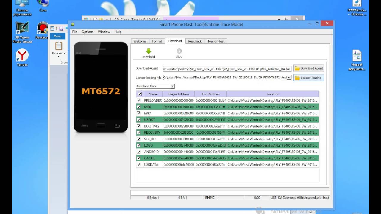This screenshot has height=214, width=381.
Task: Click the download progress bar
Action: [x=230, y=193]
